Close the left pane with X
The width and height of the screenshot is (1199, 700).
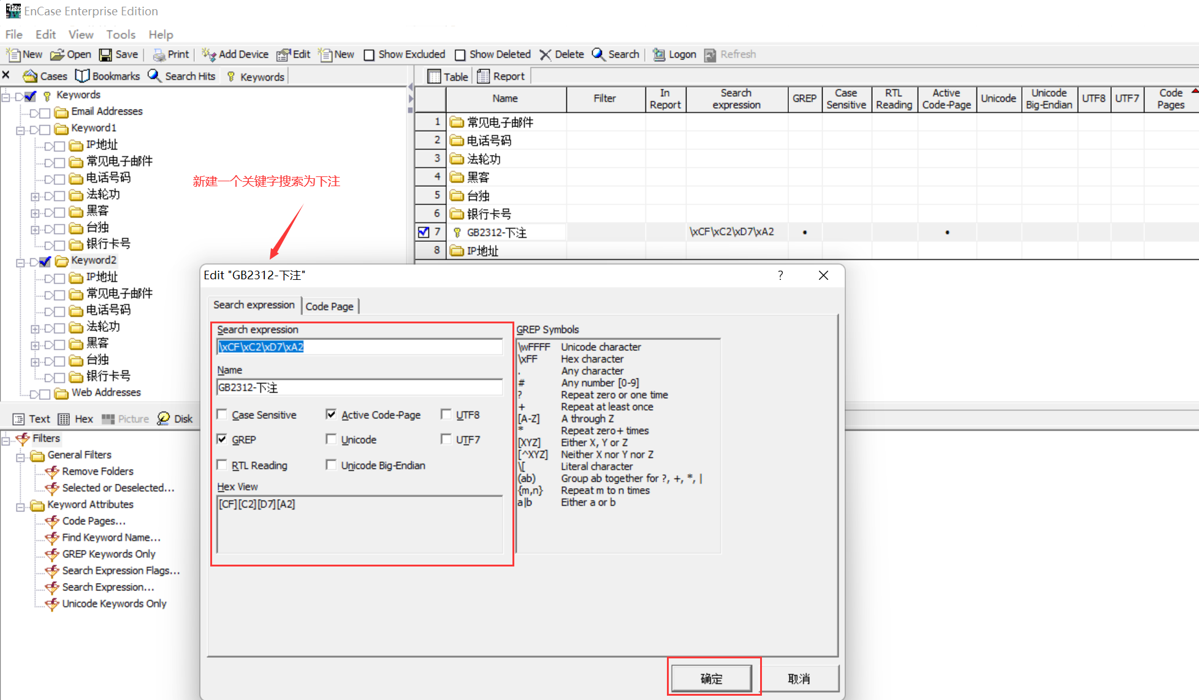[x=6, y=75]
